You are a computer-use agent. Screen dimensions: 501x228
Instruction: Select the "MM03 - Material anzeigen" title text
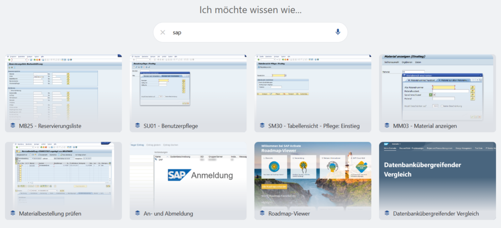pos(425,126)
